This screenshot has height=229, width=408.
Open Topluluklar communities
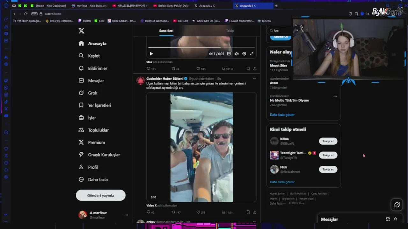[x=94, y=130]
